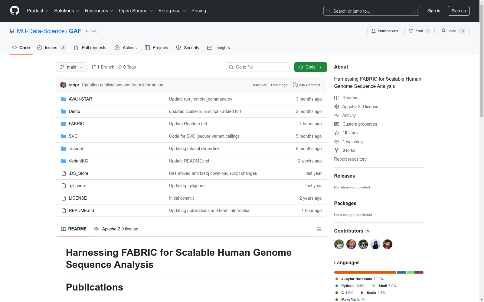
Task: Click the Tutorial folder icon
Action: [64, 149]
